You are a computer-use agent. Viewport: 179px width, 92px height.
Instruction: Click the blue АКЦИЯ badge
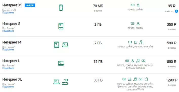tap(30, 5)
